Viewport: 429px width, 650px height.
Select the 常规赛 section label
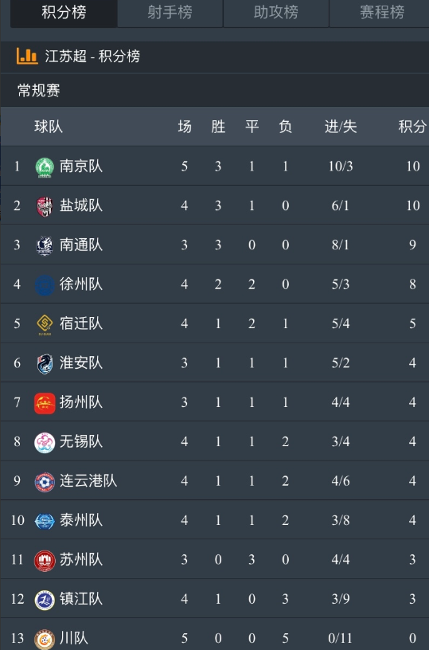coord(38,90)
